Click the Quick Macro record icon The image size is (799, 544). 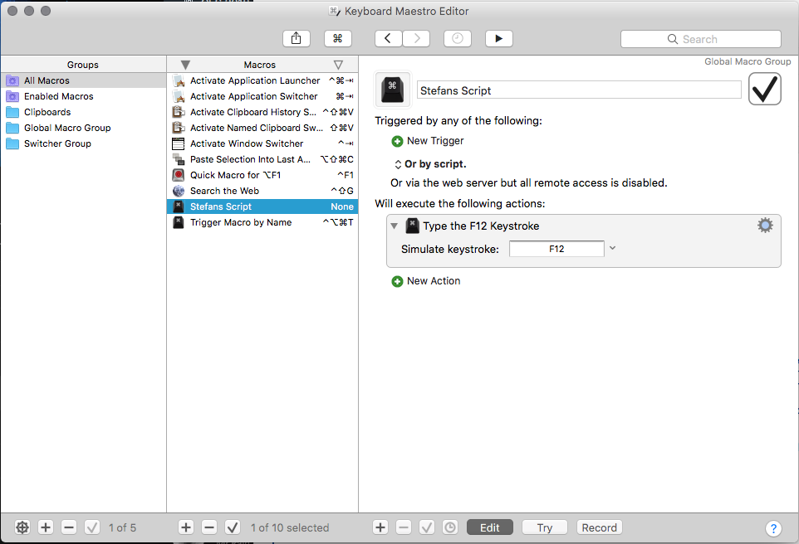(x=179, y=175)
